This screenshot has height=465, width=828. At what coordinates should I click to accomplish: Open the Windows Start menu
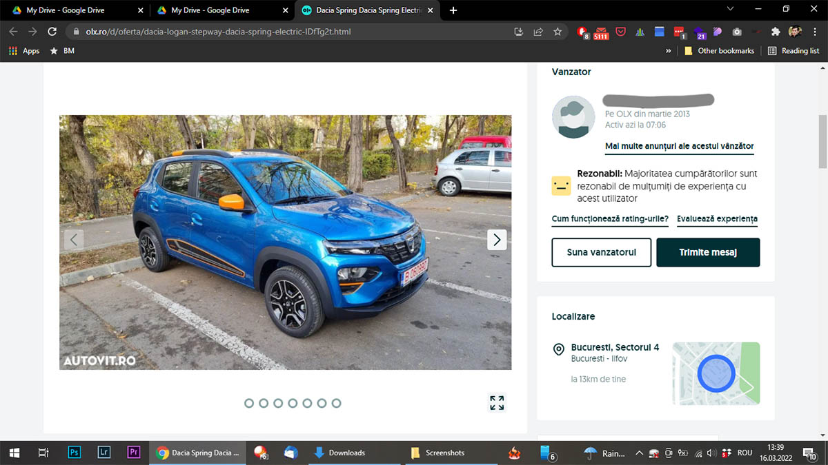pyautogui.click(x=14, y=453)
